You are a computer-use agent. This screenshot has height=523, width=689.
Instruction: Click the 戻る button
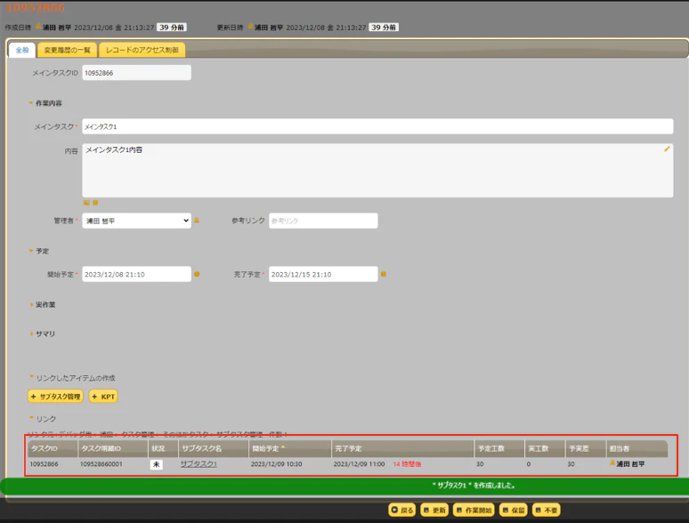(401, 510)
